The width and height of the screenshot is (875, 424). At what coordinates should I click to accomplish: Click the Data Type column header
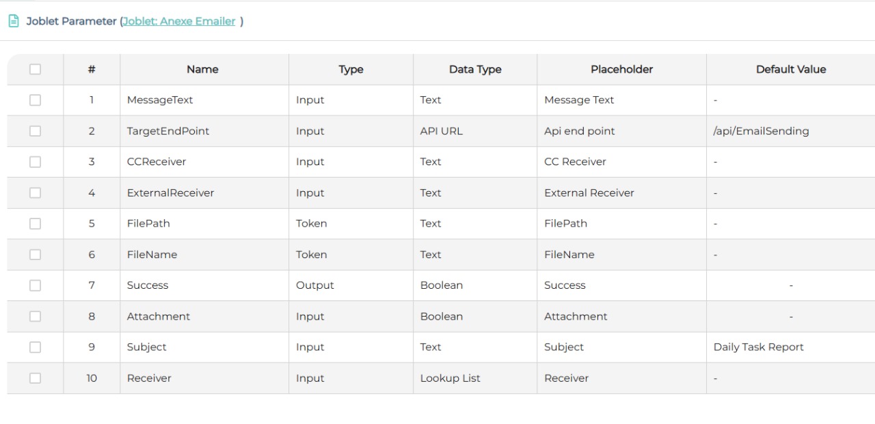[x=474, y=69]
